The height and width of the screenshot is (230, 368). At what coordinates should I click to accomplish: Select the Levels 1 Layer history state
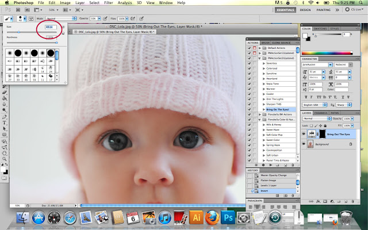(269, 186)
